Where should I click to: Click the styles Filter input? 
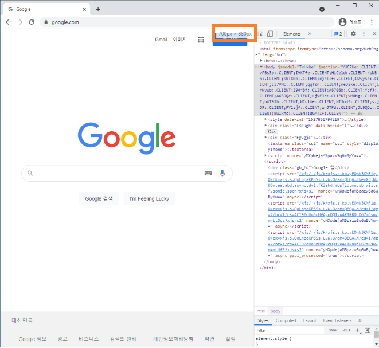pyautogui.click(x=290, y=330)
